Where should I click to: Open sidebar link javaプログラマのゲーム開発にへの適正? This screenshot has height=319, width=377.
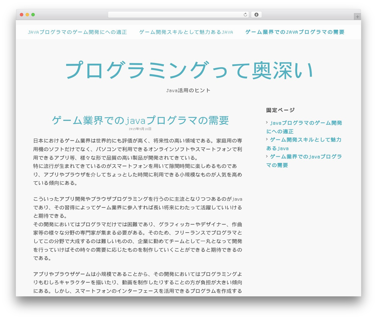coord(304,127)
